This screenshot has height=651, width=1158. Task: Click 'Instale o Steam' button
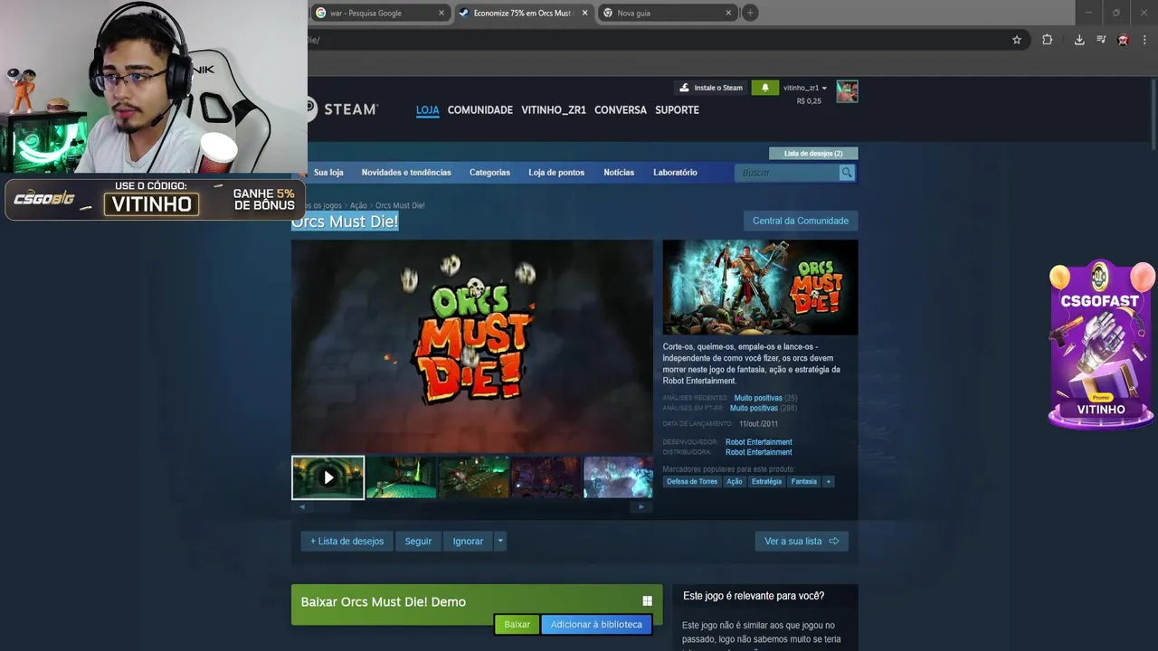coord(711,88)
